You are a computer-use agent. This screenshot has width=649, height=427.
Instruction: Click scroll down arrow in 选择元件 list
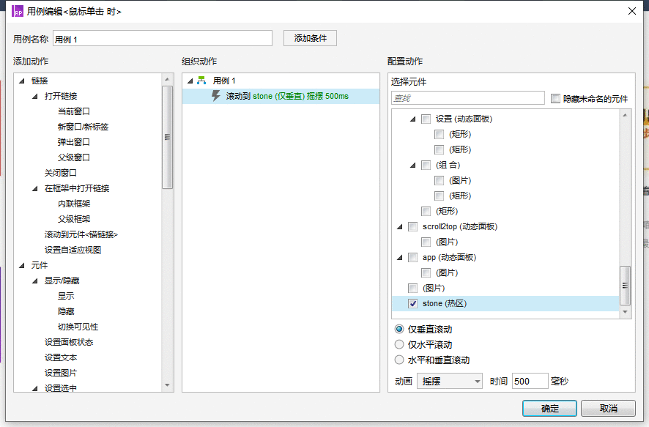point(625,312)
